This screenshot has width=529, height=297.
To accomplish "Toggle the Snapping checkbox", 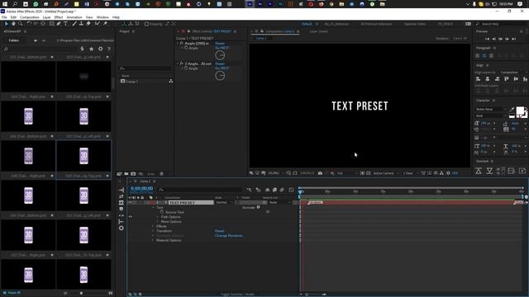I will (x=146, y=24).
